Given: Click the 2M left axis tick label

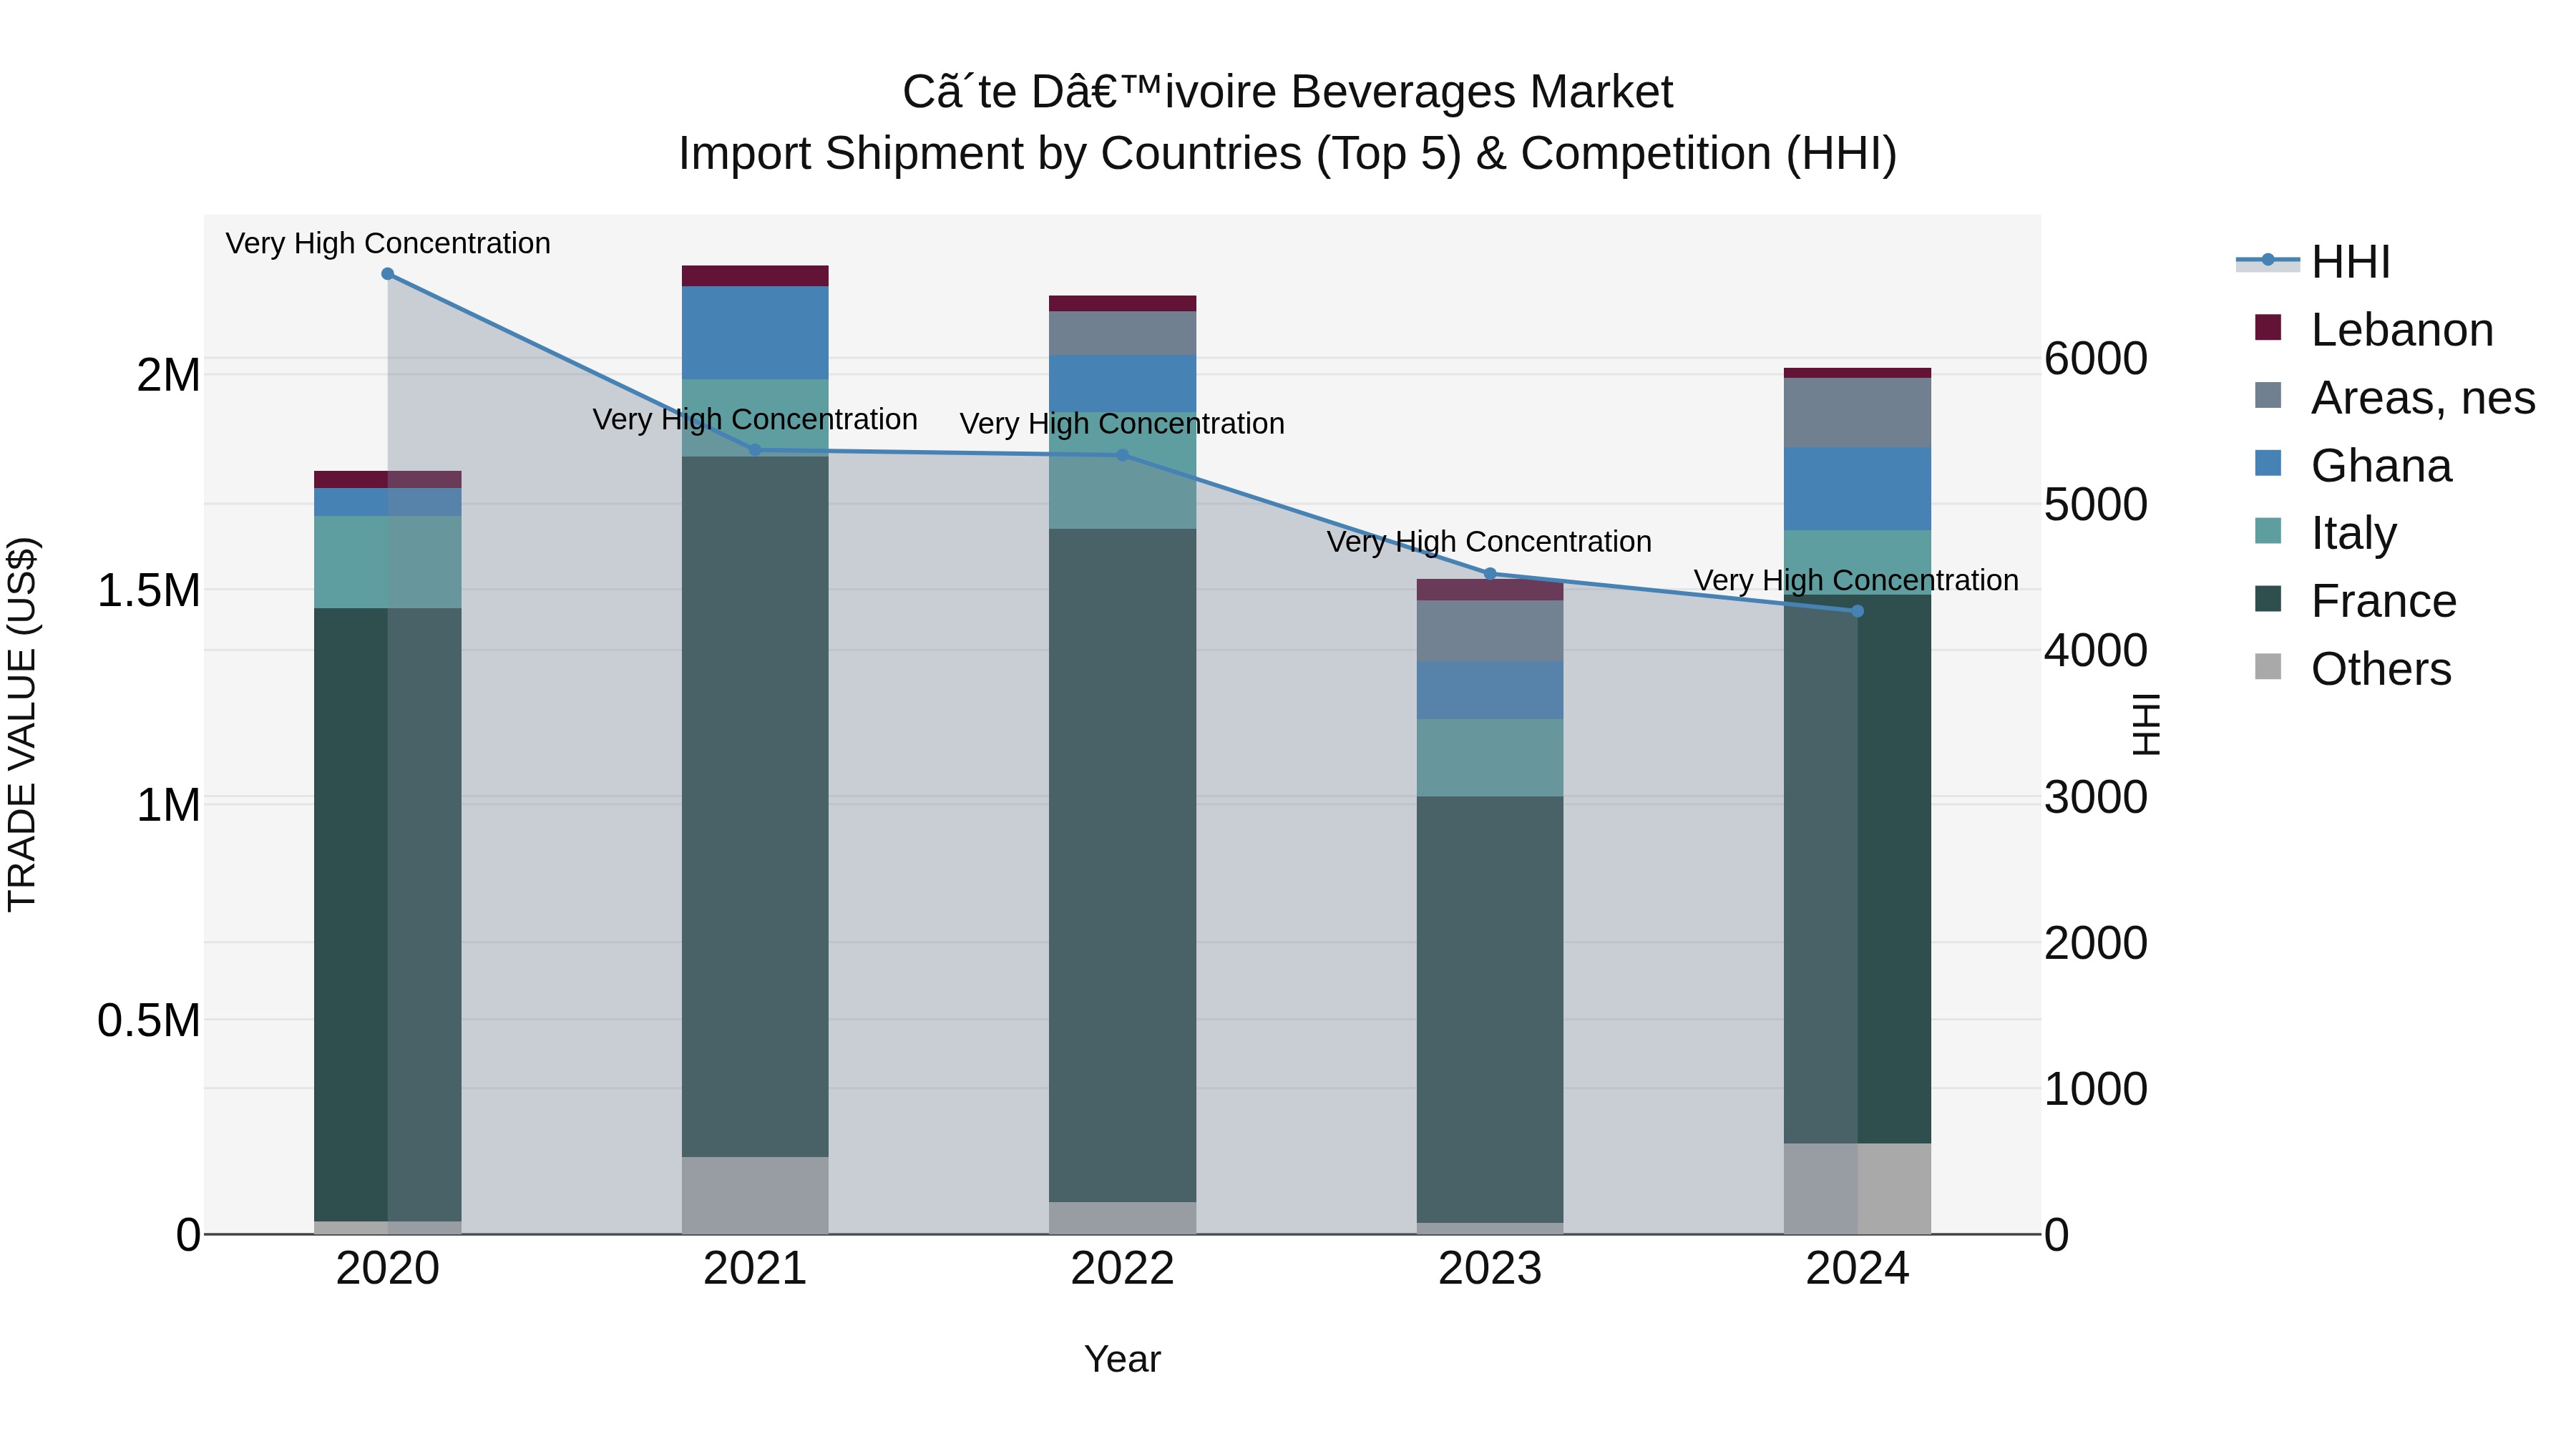Looking at the screenshot, I should tap(168, 376).
